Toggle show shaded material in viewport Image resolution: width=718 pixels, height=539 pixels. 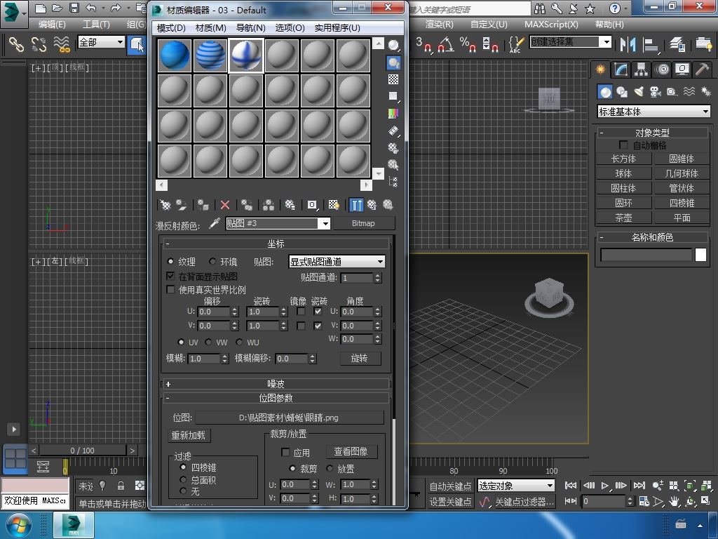click(334, 205)
